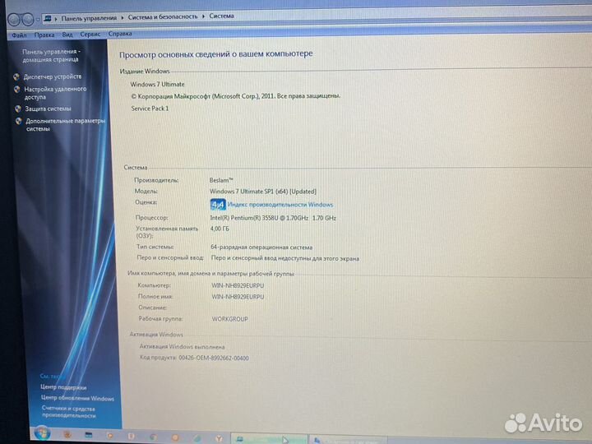Screen dimensions: 592x444
Task: Open the Правка menu
Action: [44, 35]
